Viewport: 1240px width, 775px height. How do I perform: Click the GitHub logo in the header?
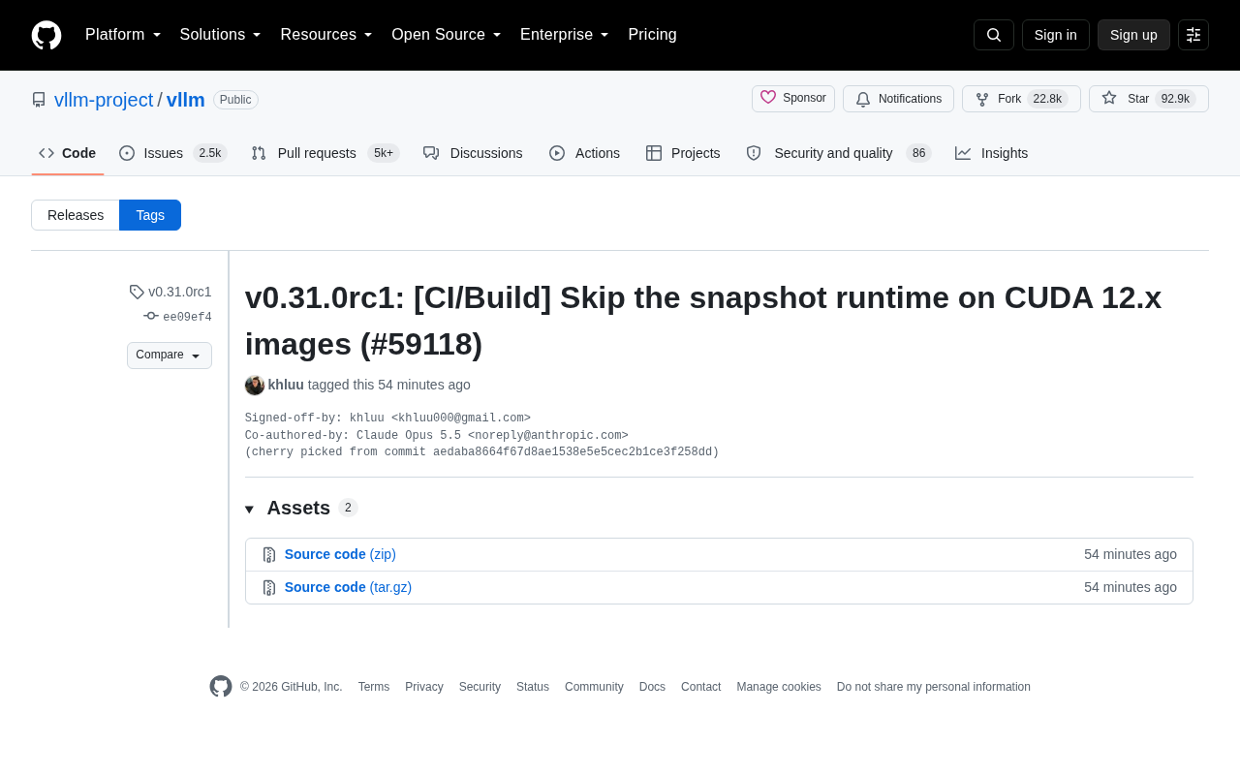pos(46,35)
